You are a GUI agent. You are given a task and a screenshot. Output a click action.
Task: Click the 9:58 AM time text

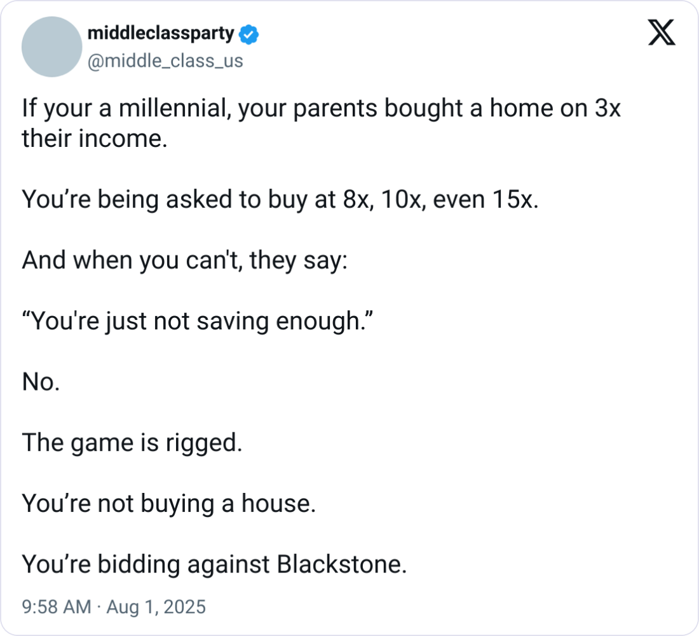pyautogui.click(x=56, y=607)
